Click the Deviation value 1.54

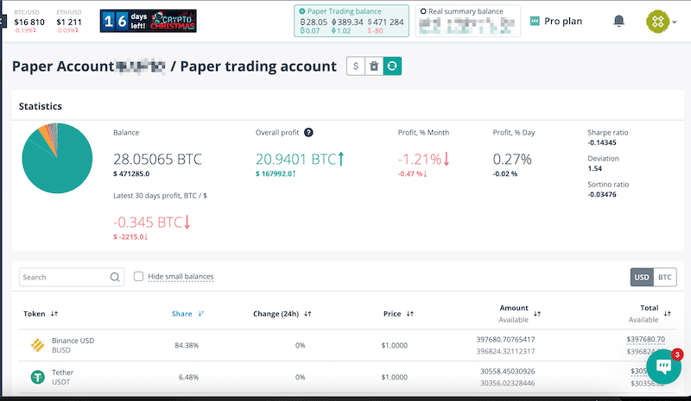coord(594,168)
